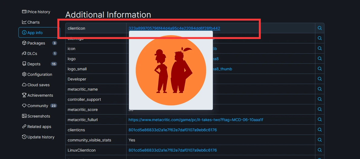
Task: Click the Depots count badge 15
Action: [54, 64]
